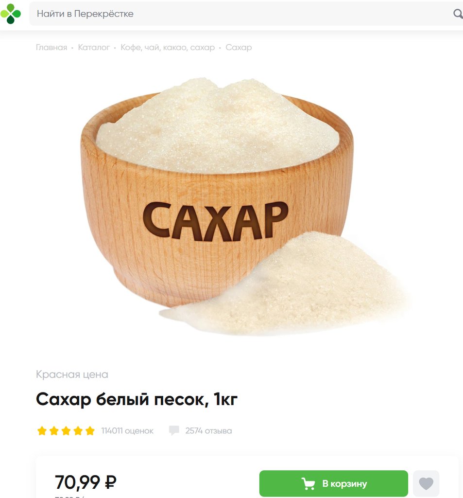Click the 'Сахар белый песок, 1кг' title
The image size is (463, 498).
coord(137,399)
